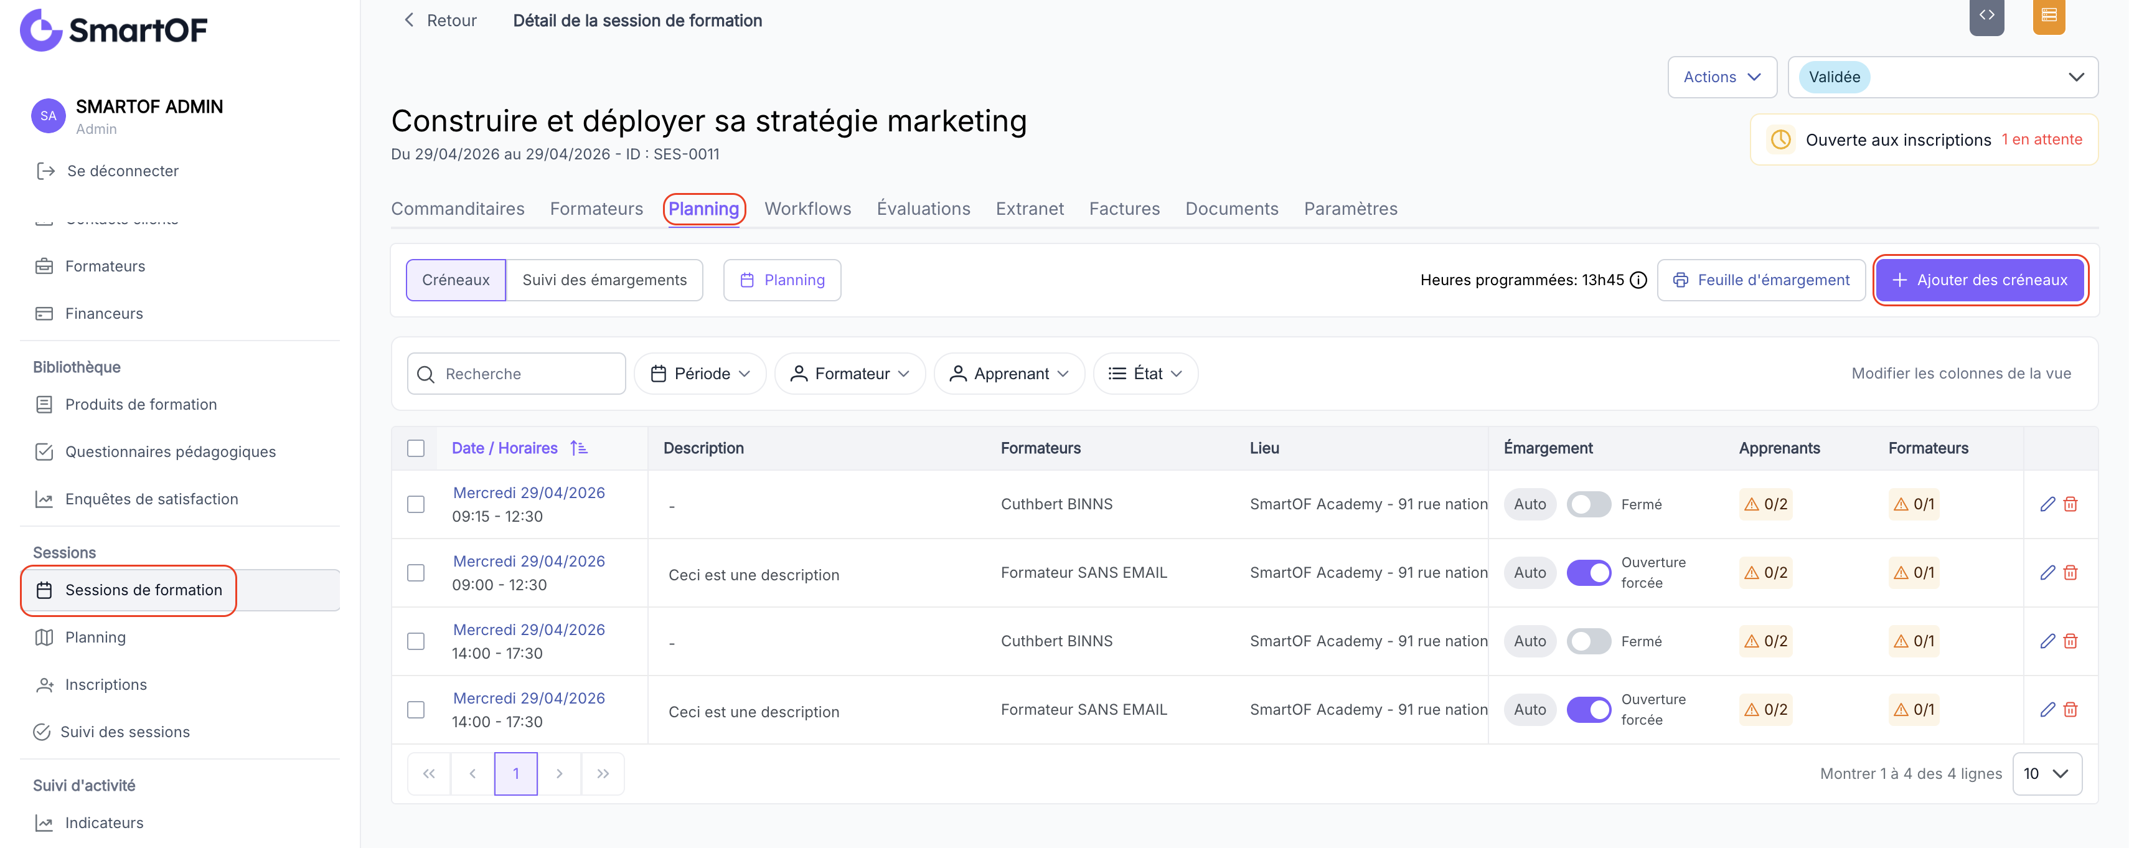2129x848 pixels.
Task: Open Suivi des sessions
Action: (125, 732)
